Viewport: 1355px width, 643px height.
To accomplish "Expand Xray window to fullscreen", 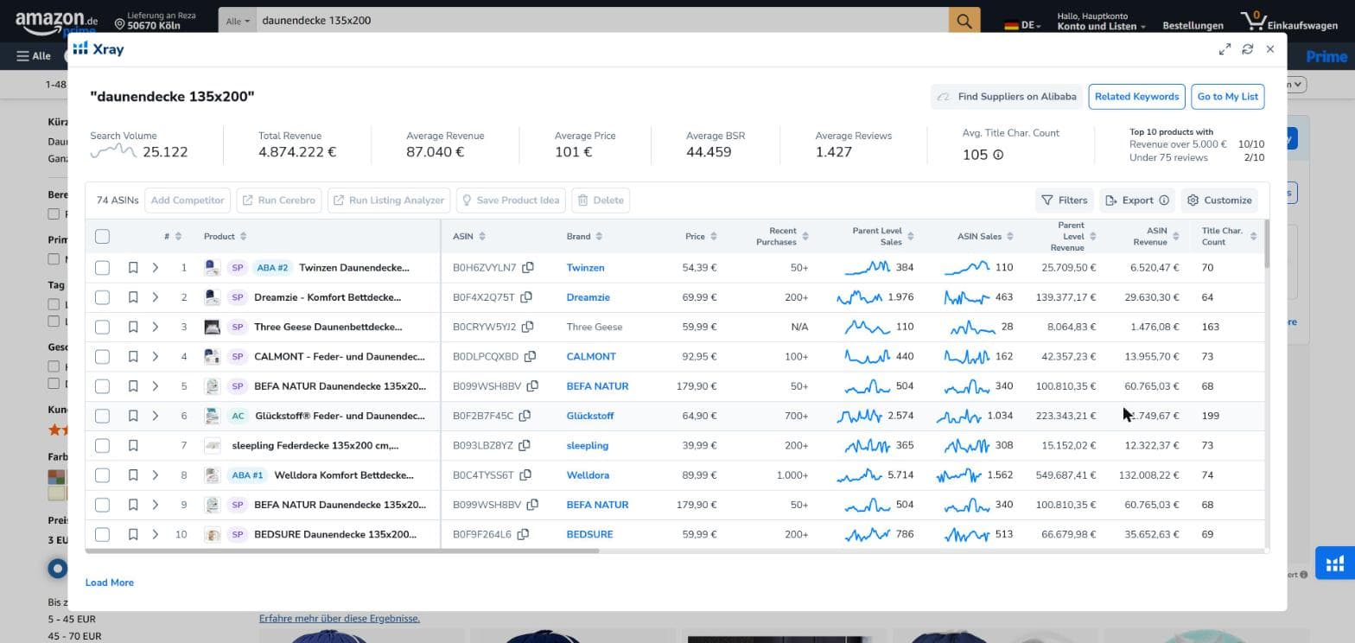I will [x=1225, y=49].
